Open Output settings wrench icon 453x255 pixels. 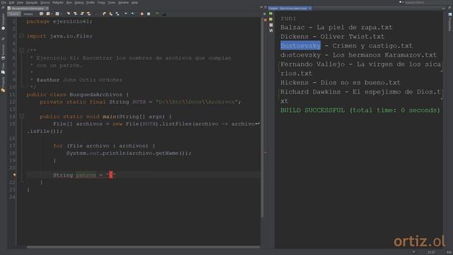point(271,30)
